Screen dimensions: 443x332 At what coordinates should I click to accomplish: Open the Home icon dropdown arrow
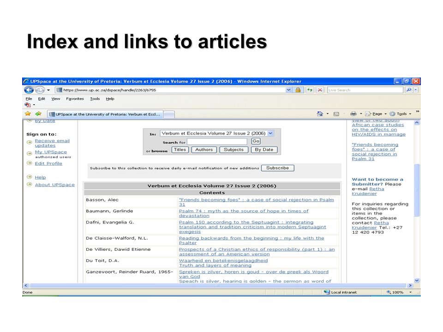pos(328,114)
